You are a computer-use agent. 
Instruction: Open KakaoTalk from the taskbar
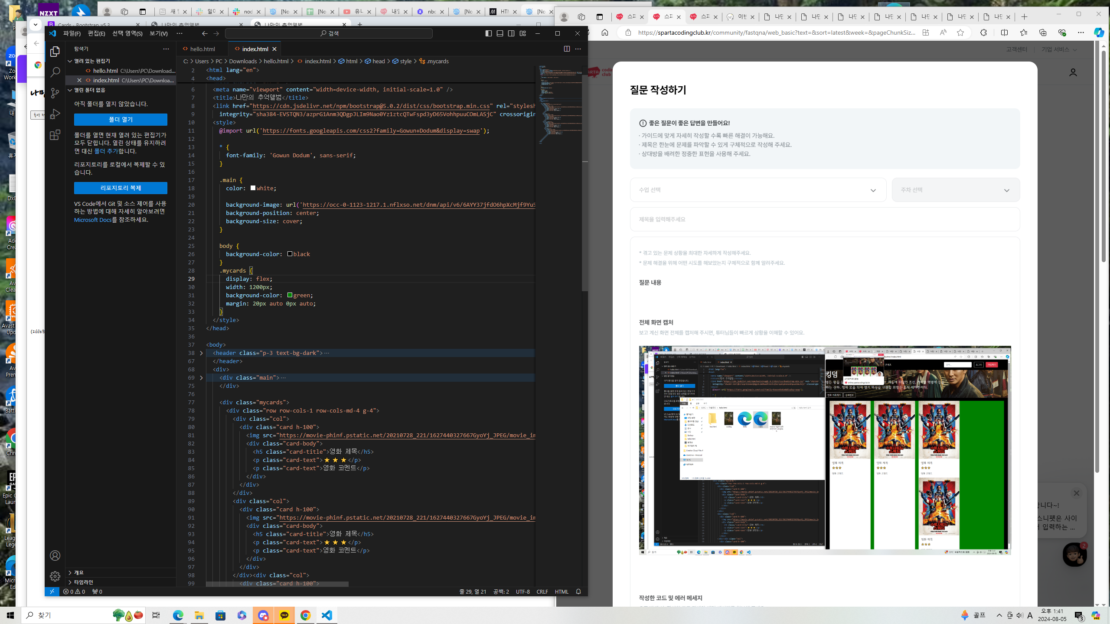tap(284, 615)
